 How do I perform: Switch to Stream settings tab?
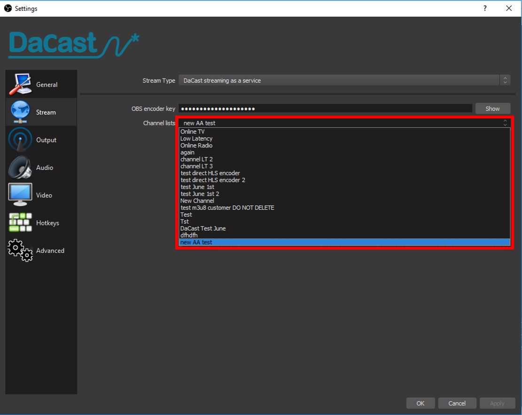click(41, 112)
